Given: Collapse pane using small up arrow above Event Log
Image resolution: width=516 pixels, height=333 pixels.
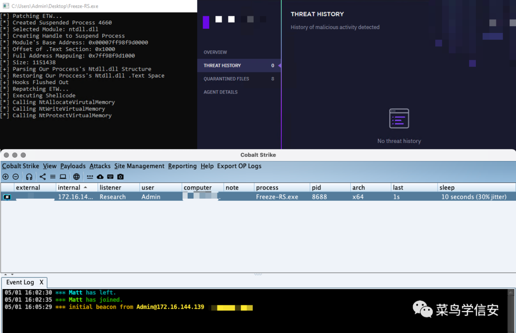Looking at the screenshot, I should coord(6,274).
